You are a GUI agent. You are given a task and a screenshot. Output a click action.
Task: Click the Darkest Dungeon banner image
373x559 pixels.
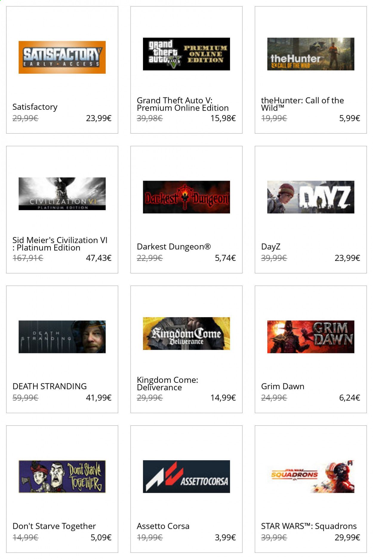[x=186, y=197]
